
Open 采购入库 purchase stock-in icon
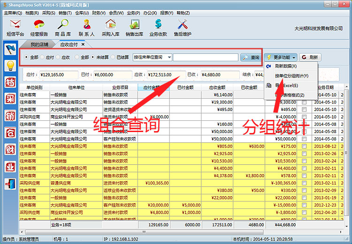[110, 27]
